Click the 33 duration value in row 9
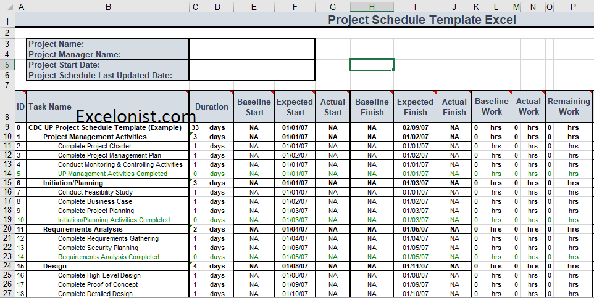 coord(195,127)
